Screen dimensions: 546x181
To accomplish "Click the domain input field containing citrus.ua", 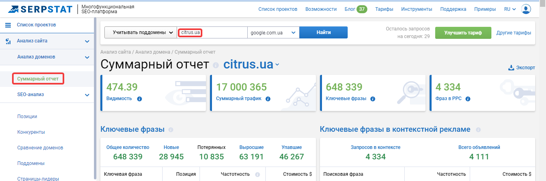I will [212, 32].
